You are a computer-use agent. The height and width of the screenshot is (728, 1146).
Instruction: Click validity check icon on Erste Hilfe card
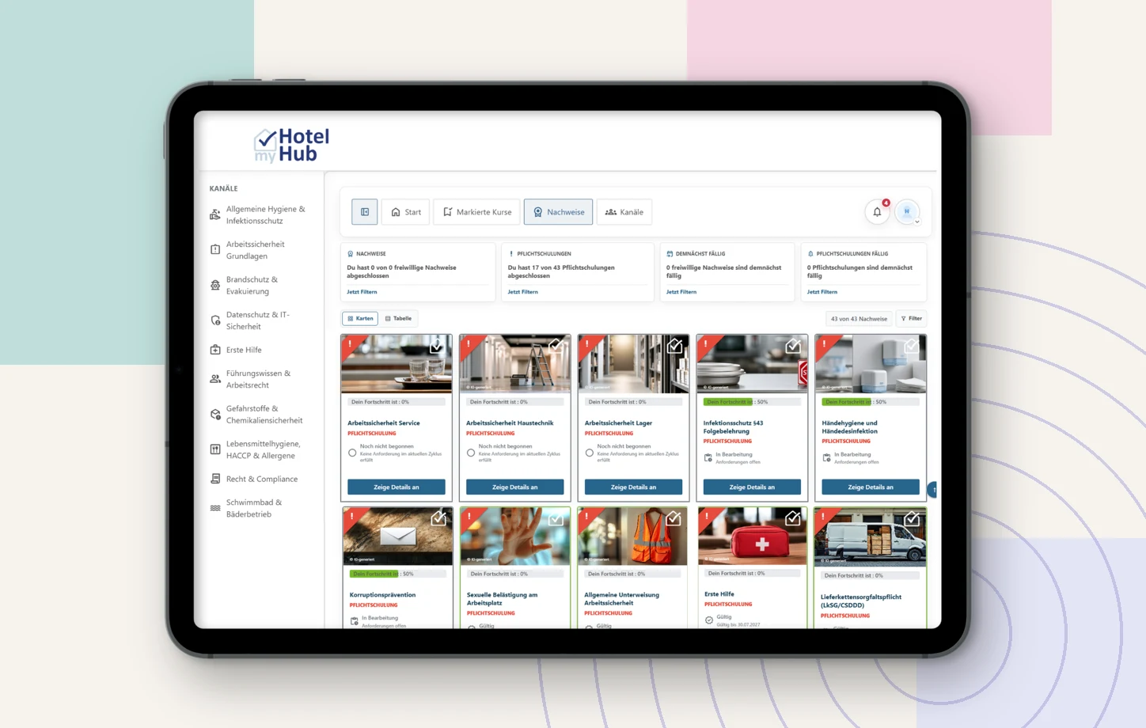[x=709, y=620]
